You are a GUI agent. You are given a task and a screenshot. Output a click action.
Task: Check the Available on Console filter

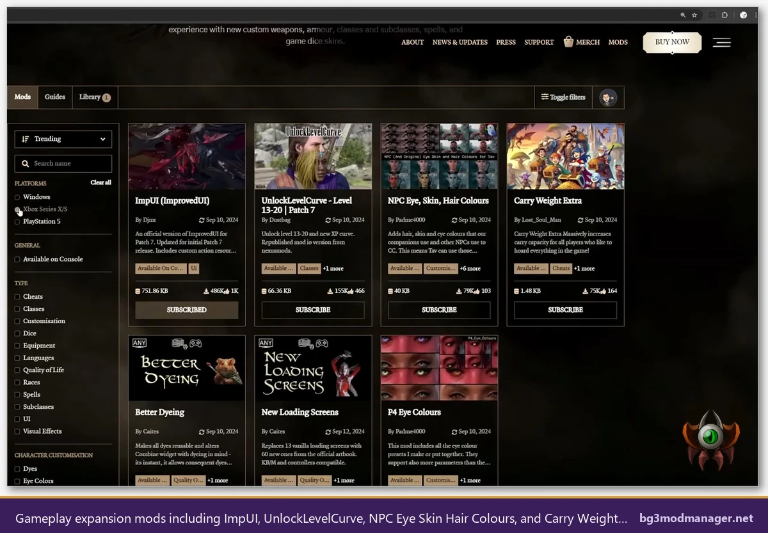[x=17, y=259]
